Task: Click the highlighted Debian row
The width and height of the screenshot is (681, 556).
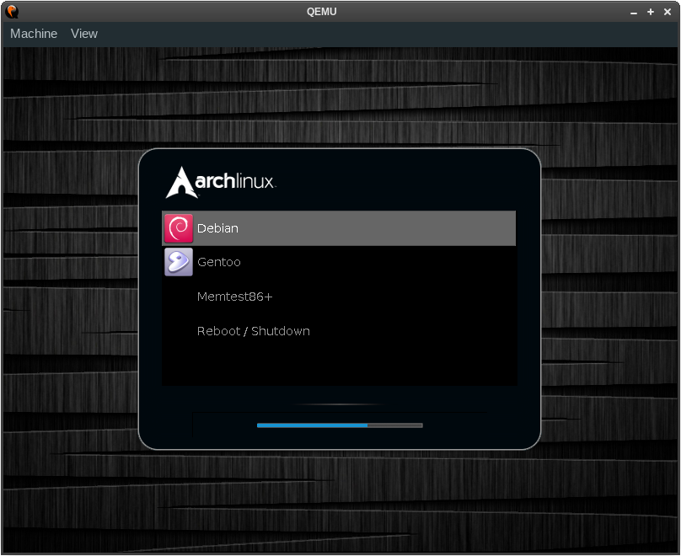Action: tap(337, 227)
